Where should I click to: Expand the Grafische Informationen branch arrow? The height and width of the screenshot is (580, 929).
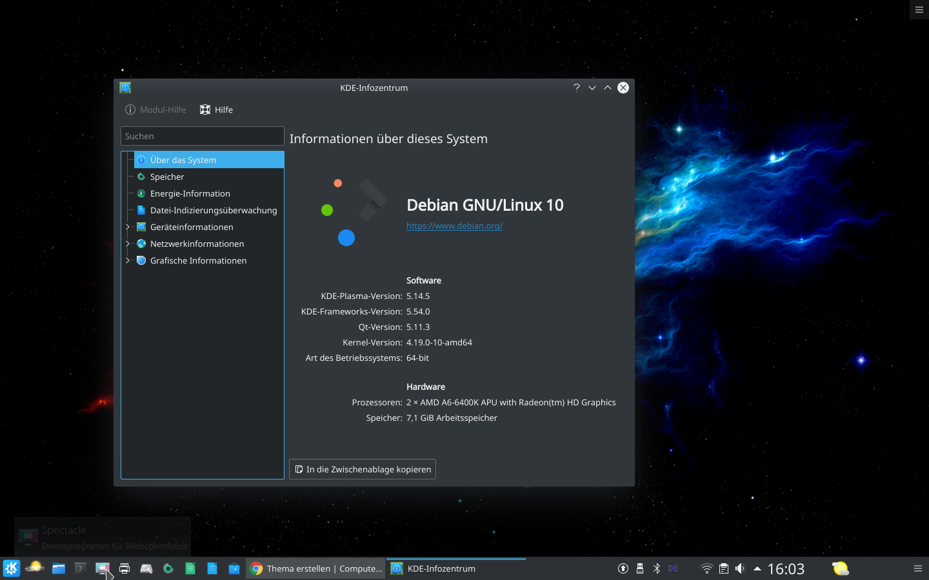click(x=127, y=260)
